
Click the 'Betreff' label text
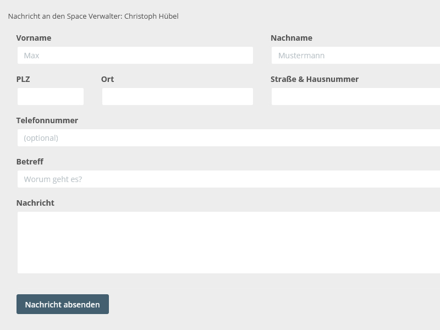[x=30, y=162]
